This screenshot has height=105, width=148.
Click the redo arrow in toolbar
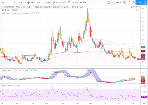[x=93, y=2]
